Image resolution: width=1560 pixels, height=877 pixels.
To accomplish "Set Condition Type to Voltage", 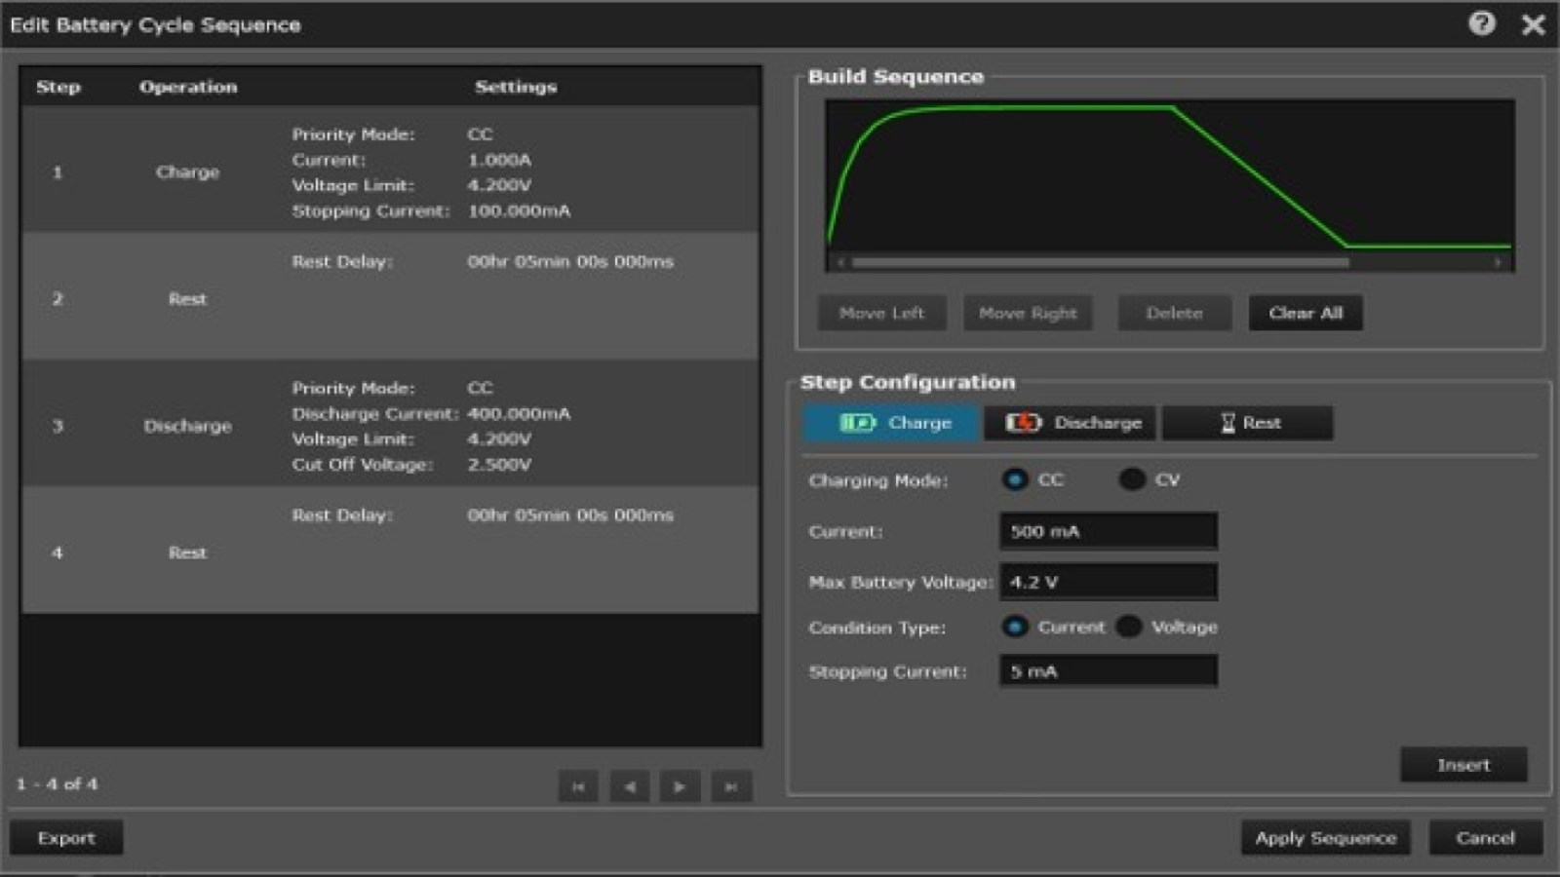I will point(1129,627).
